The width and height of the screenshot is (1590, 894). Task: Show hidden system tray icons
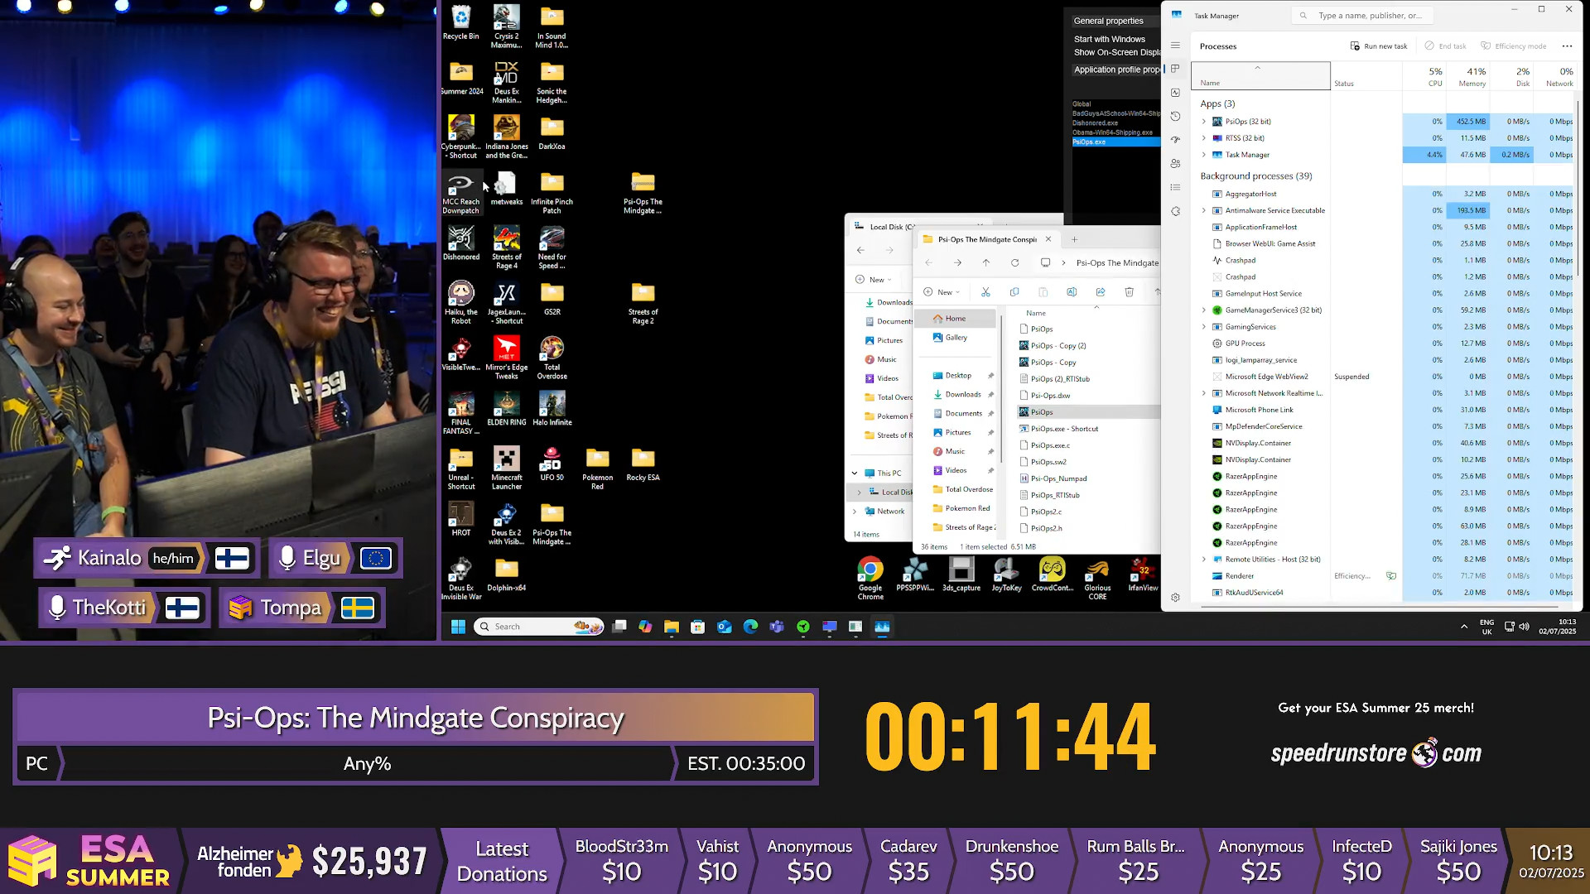[x=1464, y=627]
